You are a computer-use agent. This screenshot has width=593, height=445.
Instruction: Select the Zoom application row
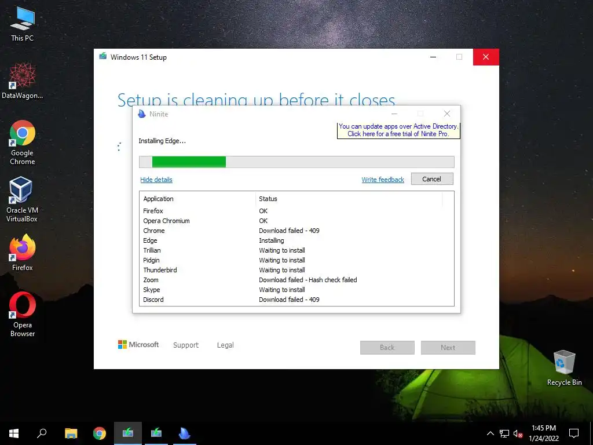(296, 280)
